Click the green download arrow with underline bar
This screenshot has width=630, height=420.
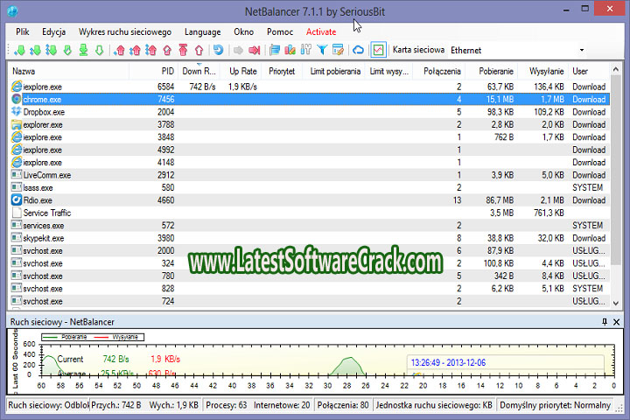click(83, 50)
